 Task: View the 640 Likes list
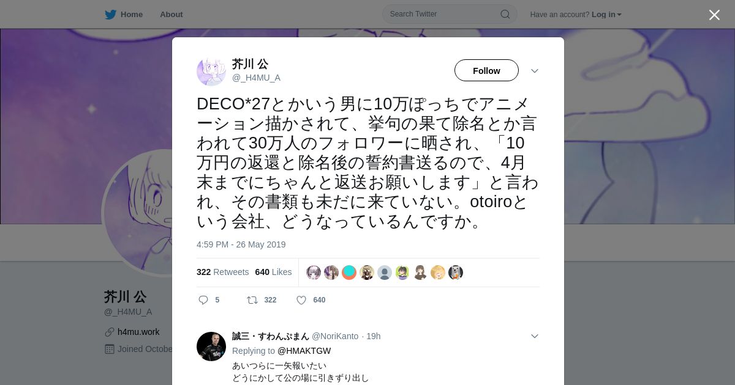pos(273,272)
